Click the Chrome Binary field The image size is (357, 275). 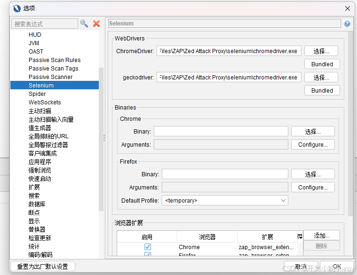(x=221, y=131)
